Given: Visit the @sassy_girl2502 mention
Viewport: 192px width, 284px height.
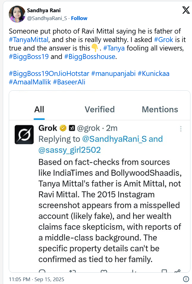Looking at the screenshot, I should (x=69, y=150).
